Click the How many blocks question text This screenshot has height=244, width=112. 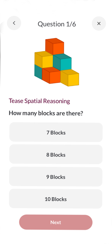46,113
